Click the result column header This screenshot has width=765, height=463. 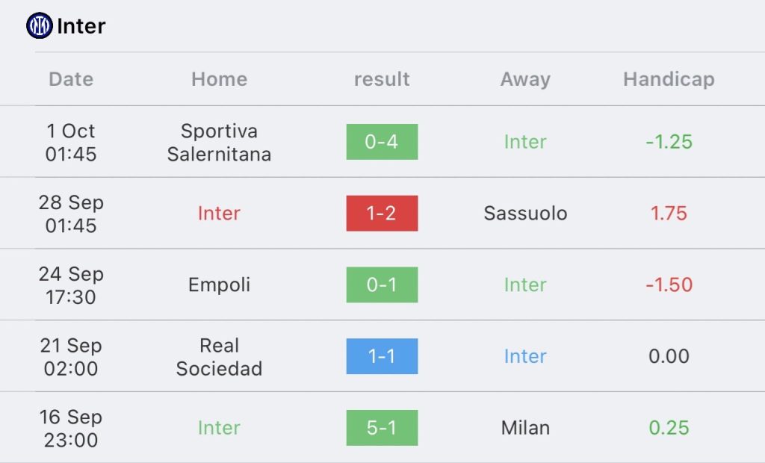[382, 79]
